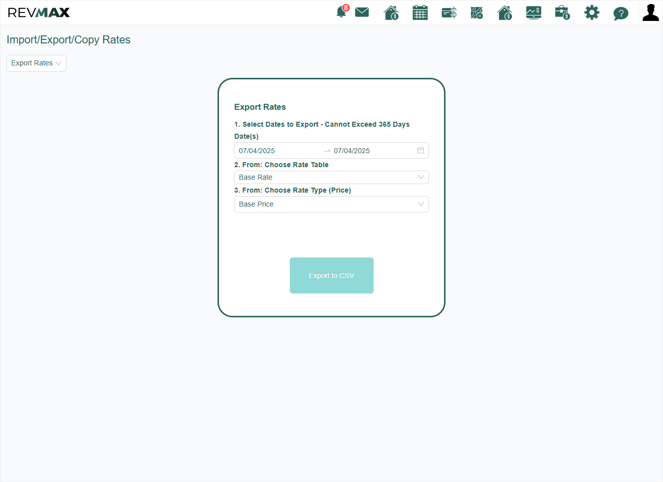The image size is (663, 482).
Task: Click the credit card dollar icon
Action: pyautogui.click(x=449, y=12)
